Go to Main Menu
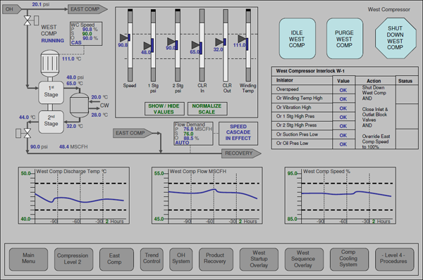The height and width of the screenshot is (280, 423). coord(29,260)
